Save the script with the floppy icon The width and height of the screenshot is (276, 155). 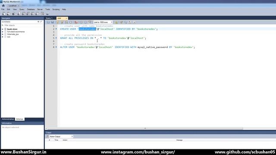pos(53,22)
